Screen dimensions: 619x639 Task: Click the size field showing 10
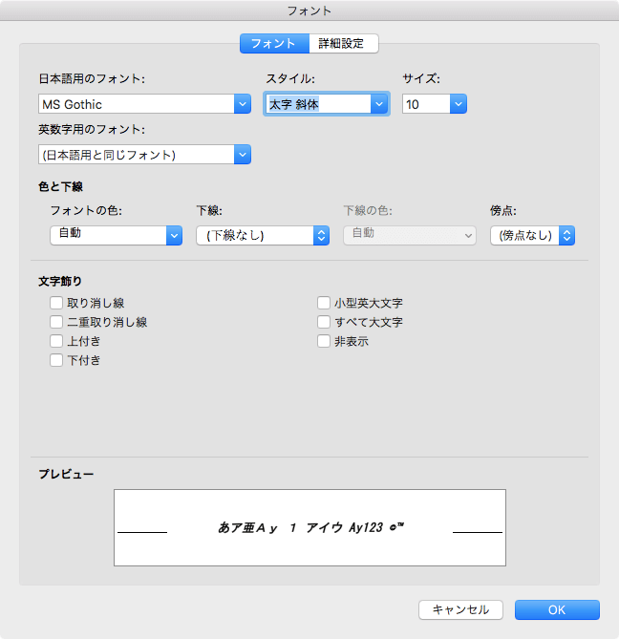coord(425,104)
